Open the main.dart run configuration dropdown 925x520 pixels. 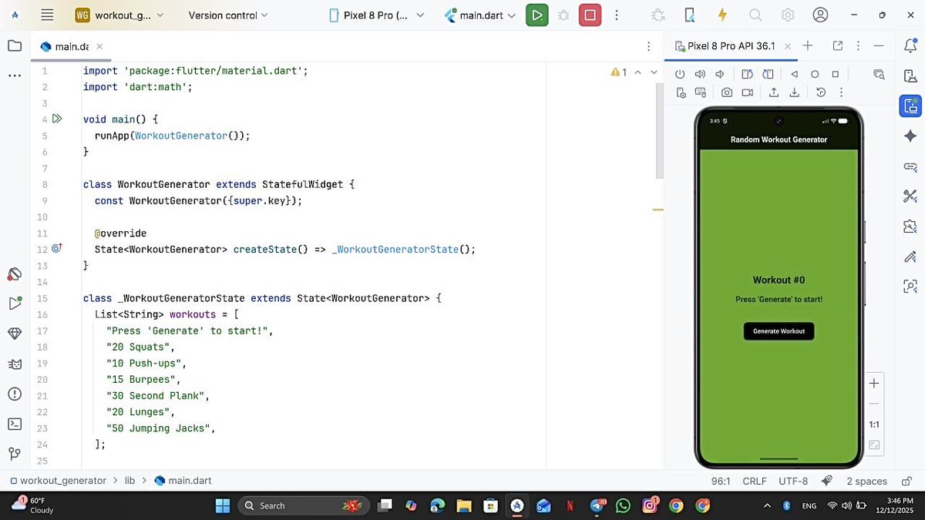(x=480, y=15)
